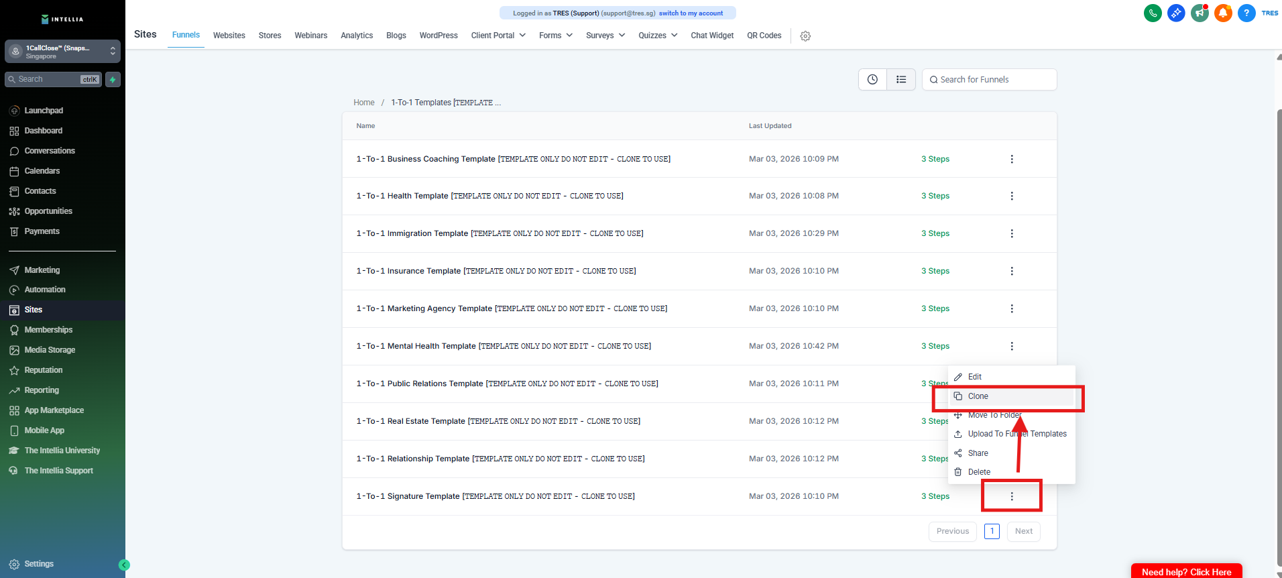Screen dimensions: 1282x578
Task: Switch to list view icon
Action: point(901,79)
